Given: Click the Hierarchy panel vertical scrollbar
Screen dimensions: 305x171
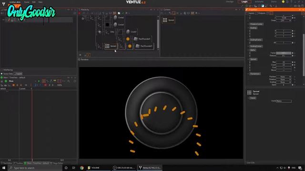Looking at the screenshot, I should pos(158,33).
